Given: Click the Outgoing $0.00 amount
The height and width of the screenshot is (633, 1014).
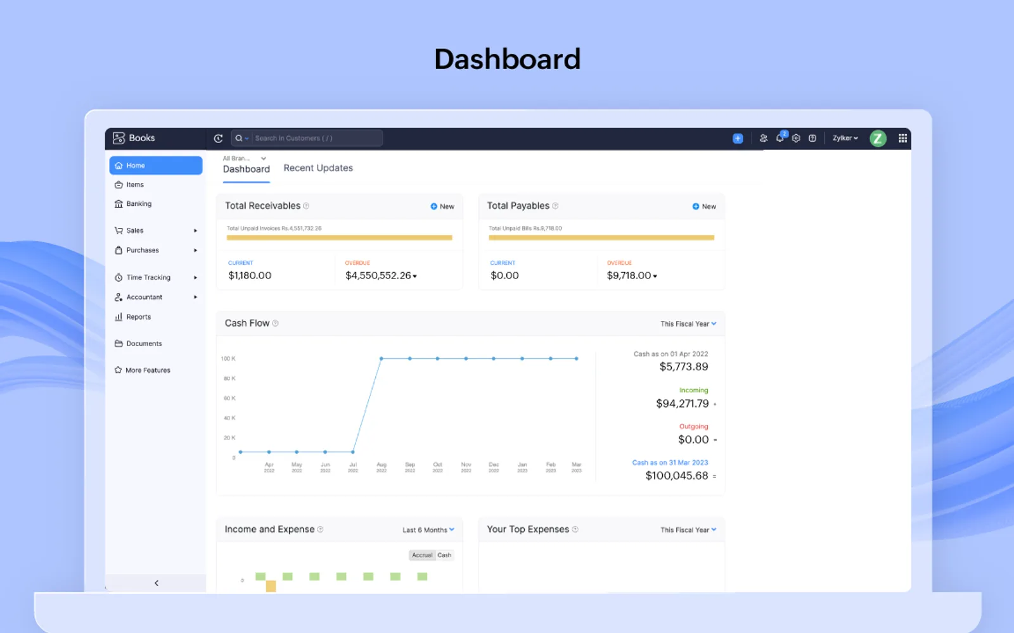Looking at the screenshot, I should point(693,440).
